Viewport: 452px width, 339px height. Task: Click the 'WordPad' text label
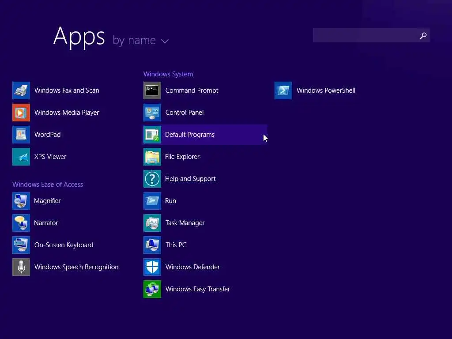point(48,135)
